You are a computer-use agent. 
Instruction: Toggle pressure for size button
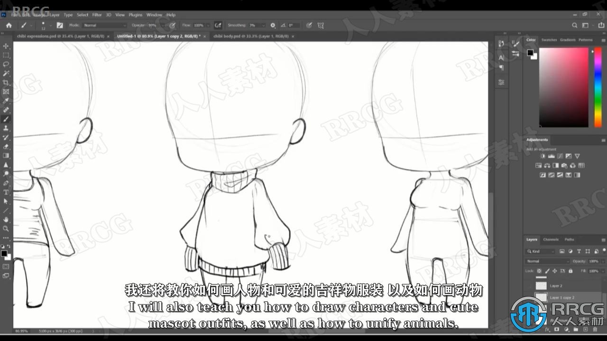click(x=309, y=25)
